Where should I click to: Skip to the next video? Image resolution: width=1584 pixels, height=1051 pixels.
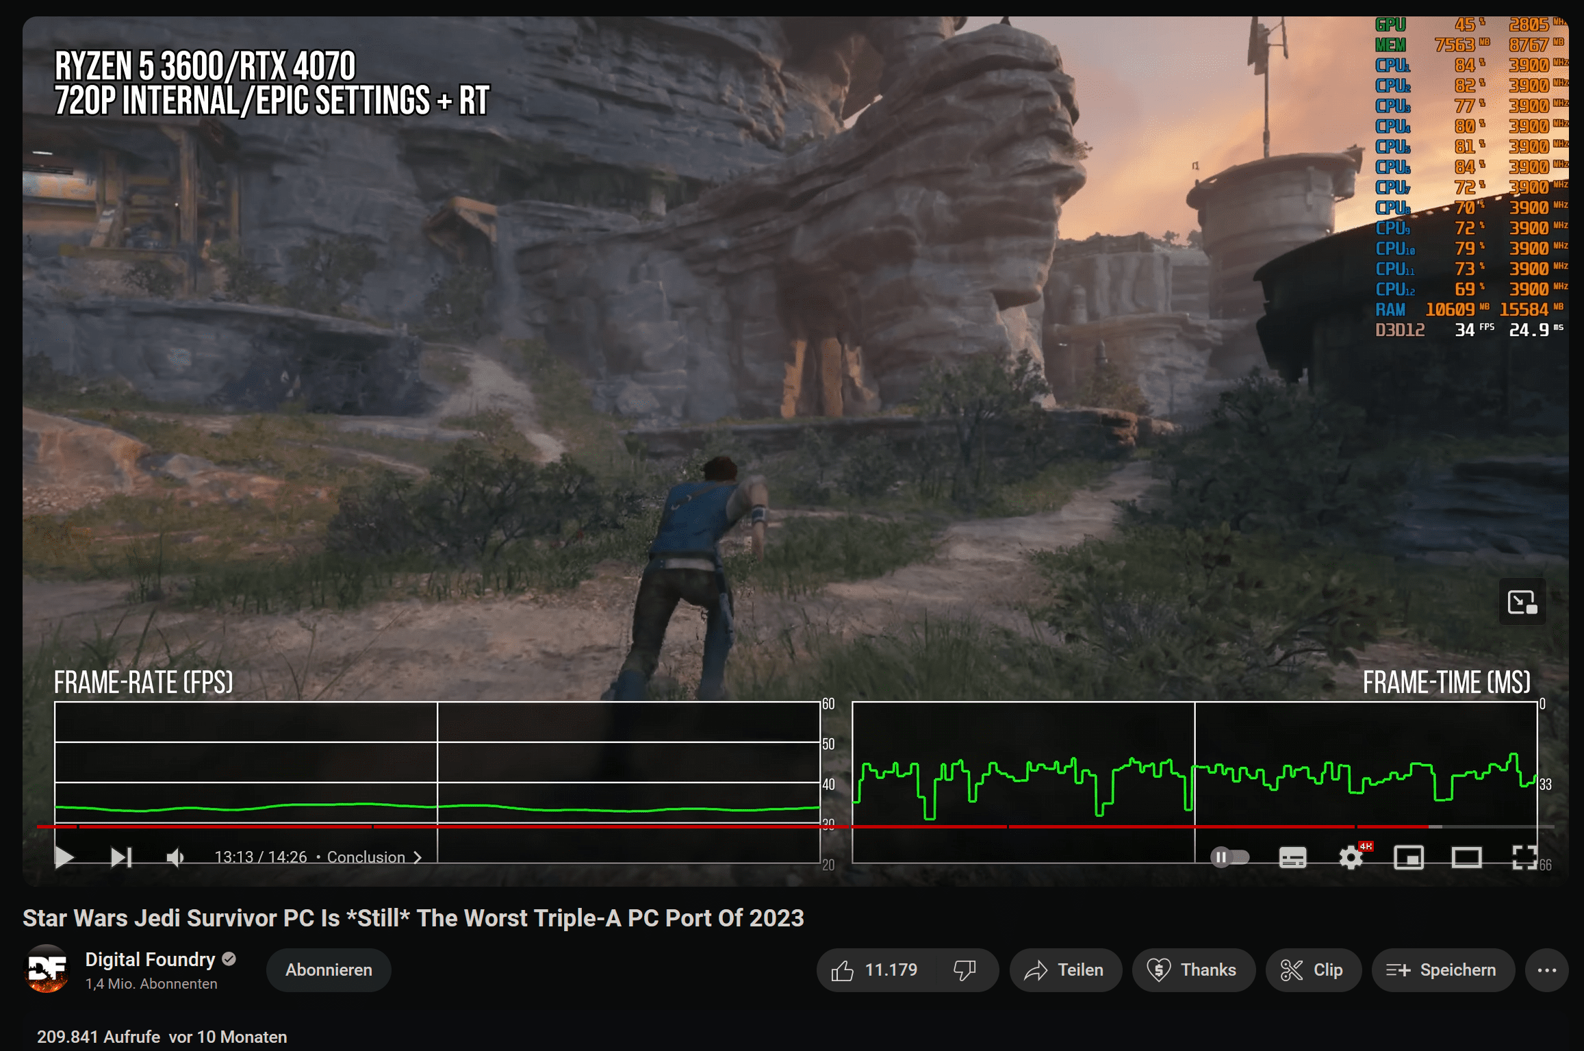coord(120,857)
